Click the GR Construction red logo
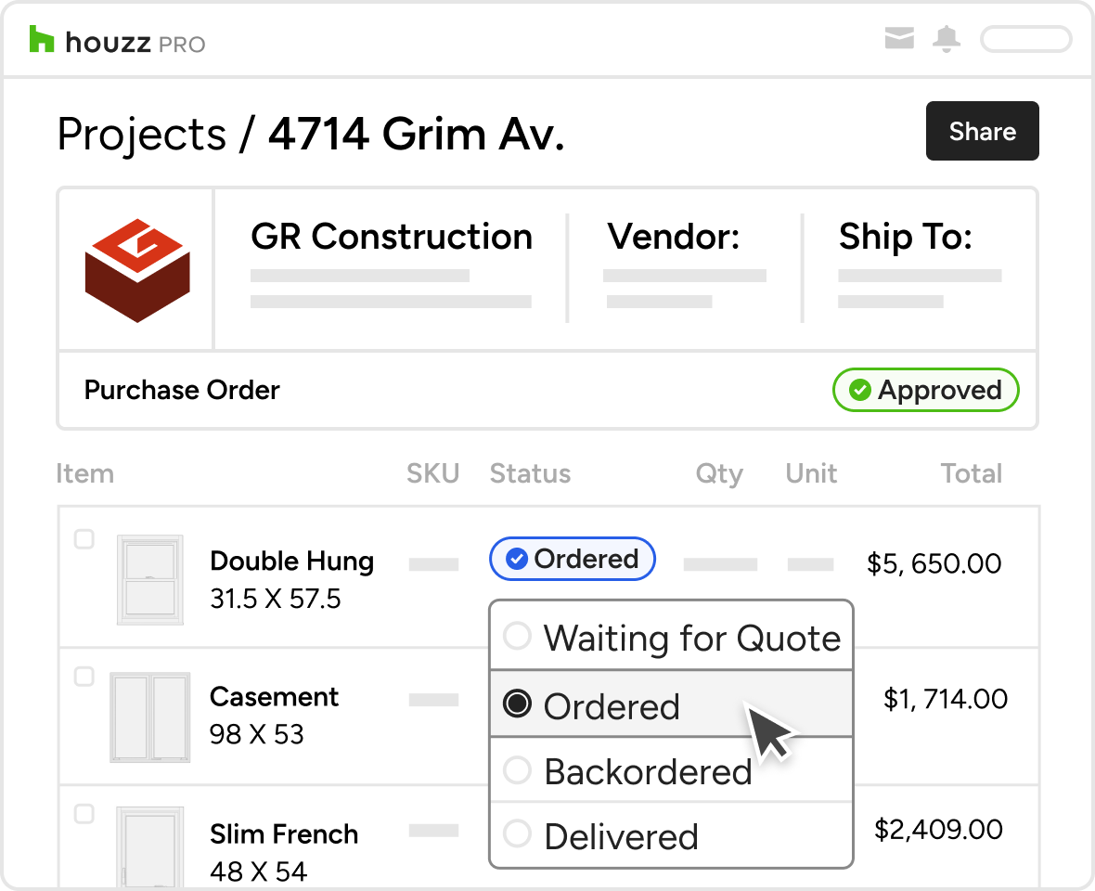Viewport: 1095px width, 891px height. (137, 270)
